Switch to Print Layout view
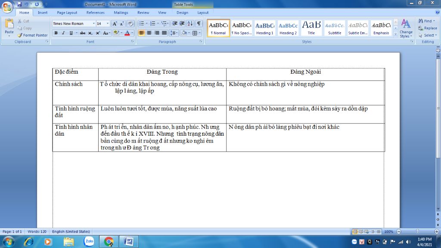The height and width of the screenshot is (248, 441). pyautogui.click(x=355, y=232)
